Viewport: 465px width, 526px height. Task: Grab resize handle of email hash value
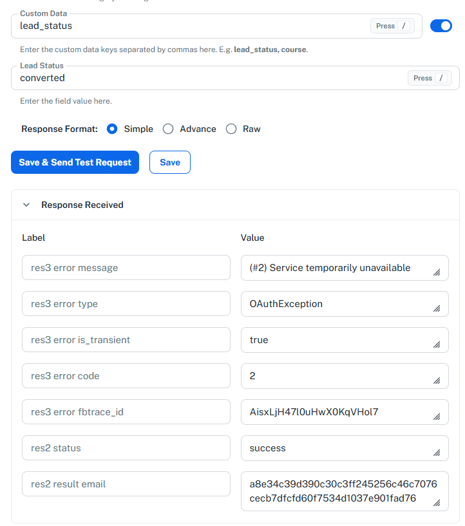pyautogui.click(x=437, y=503)
